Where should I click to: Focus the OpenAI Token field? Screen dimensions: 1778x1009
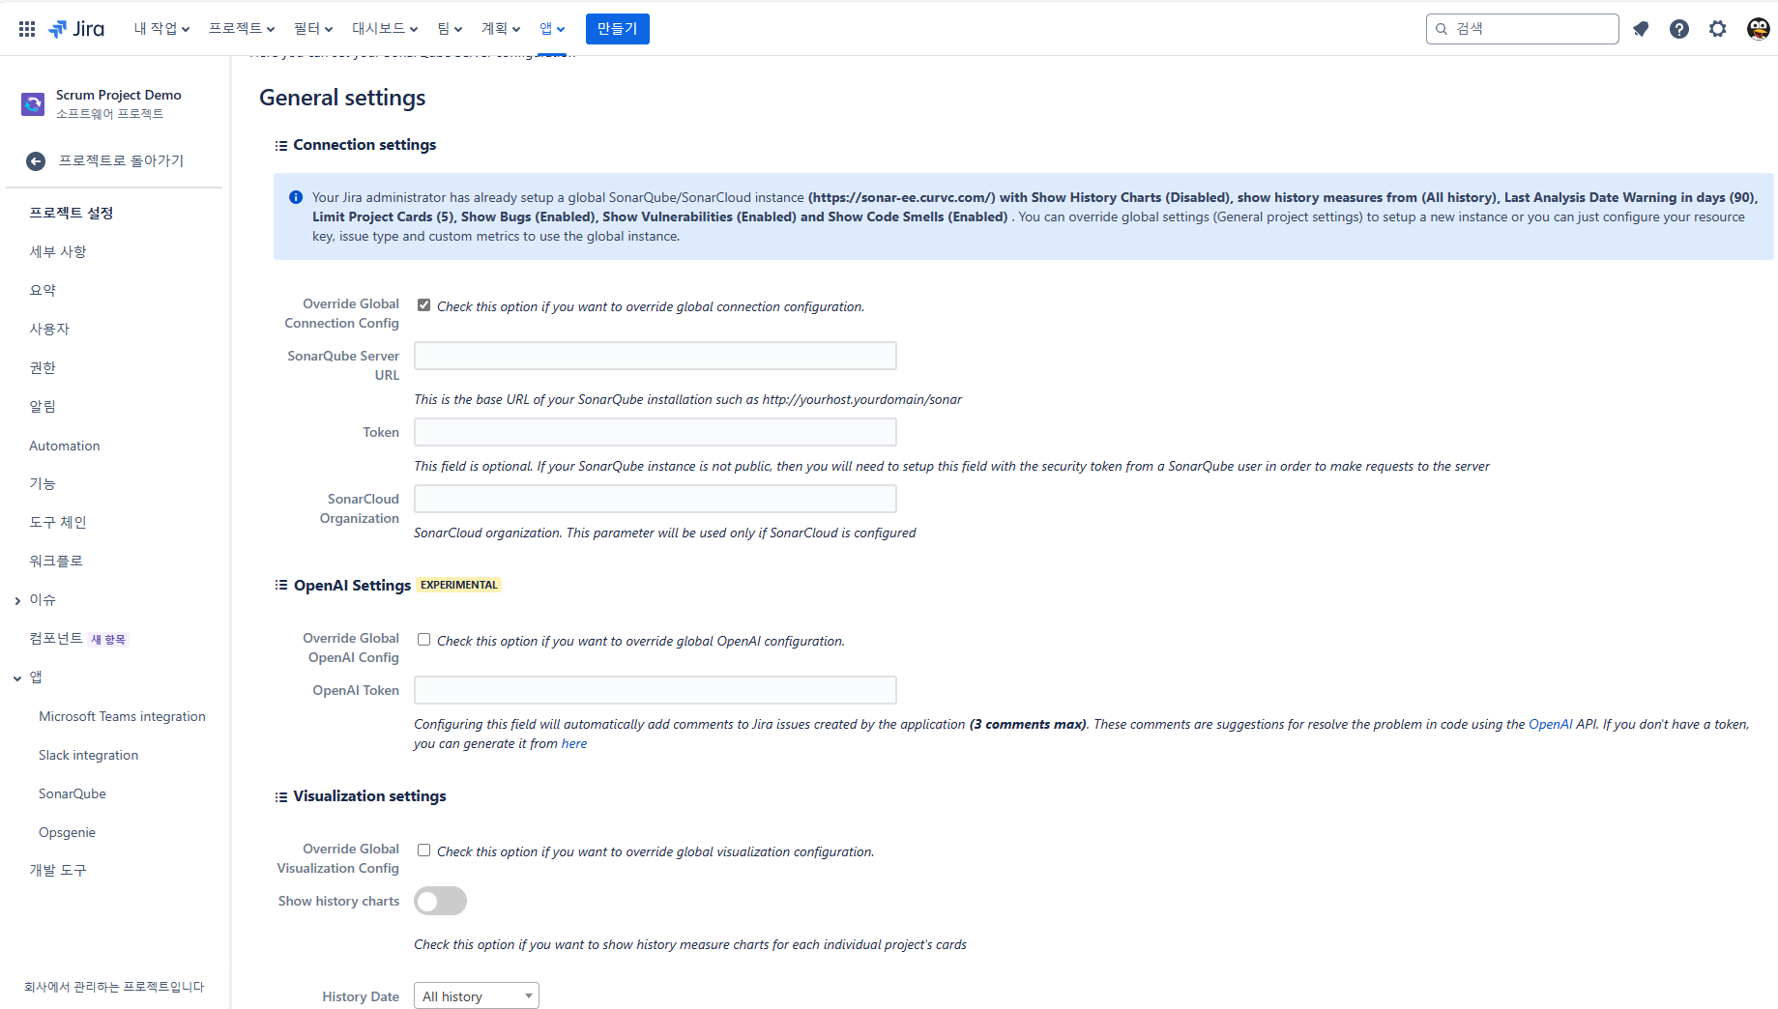pos(656,690)
